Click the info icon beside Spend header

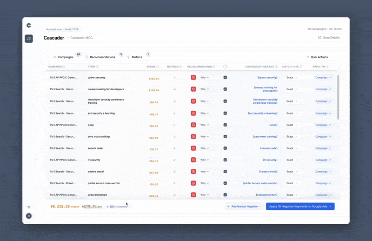pos(157,67)
